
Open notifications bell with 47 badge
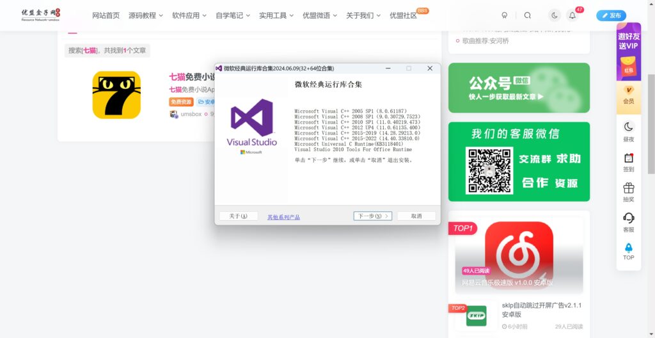point(572,15)
